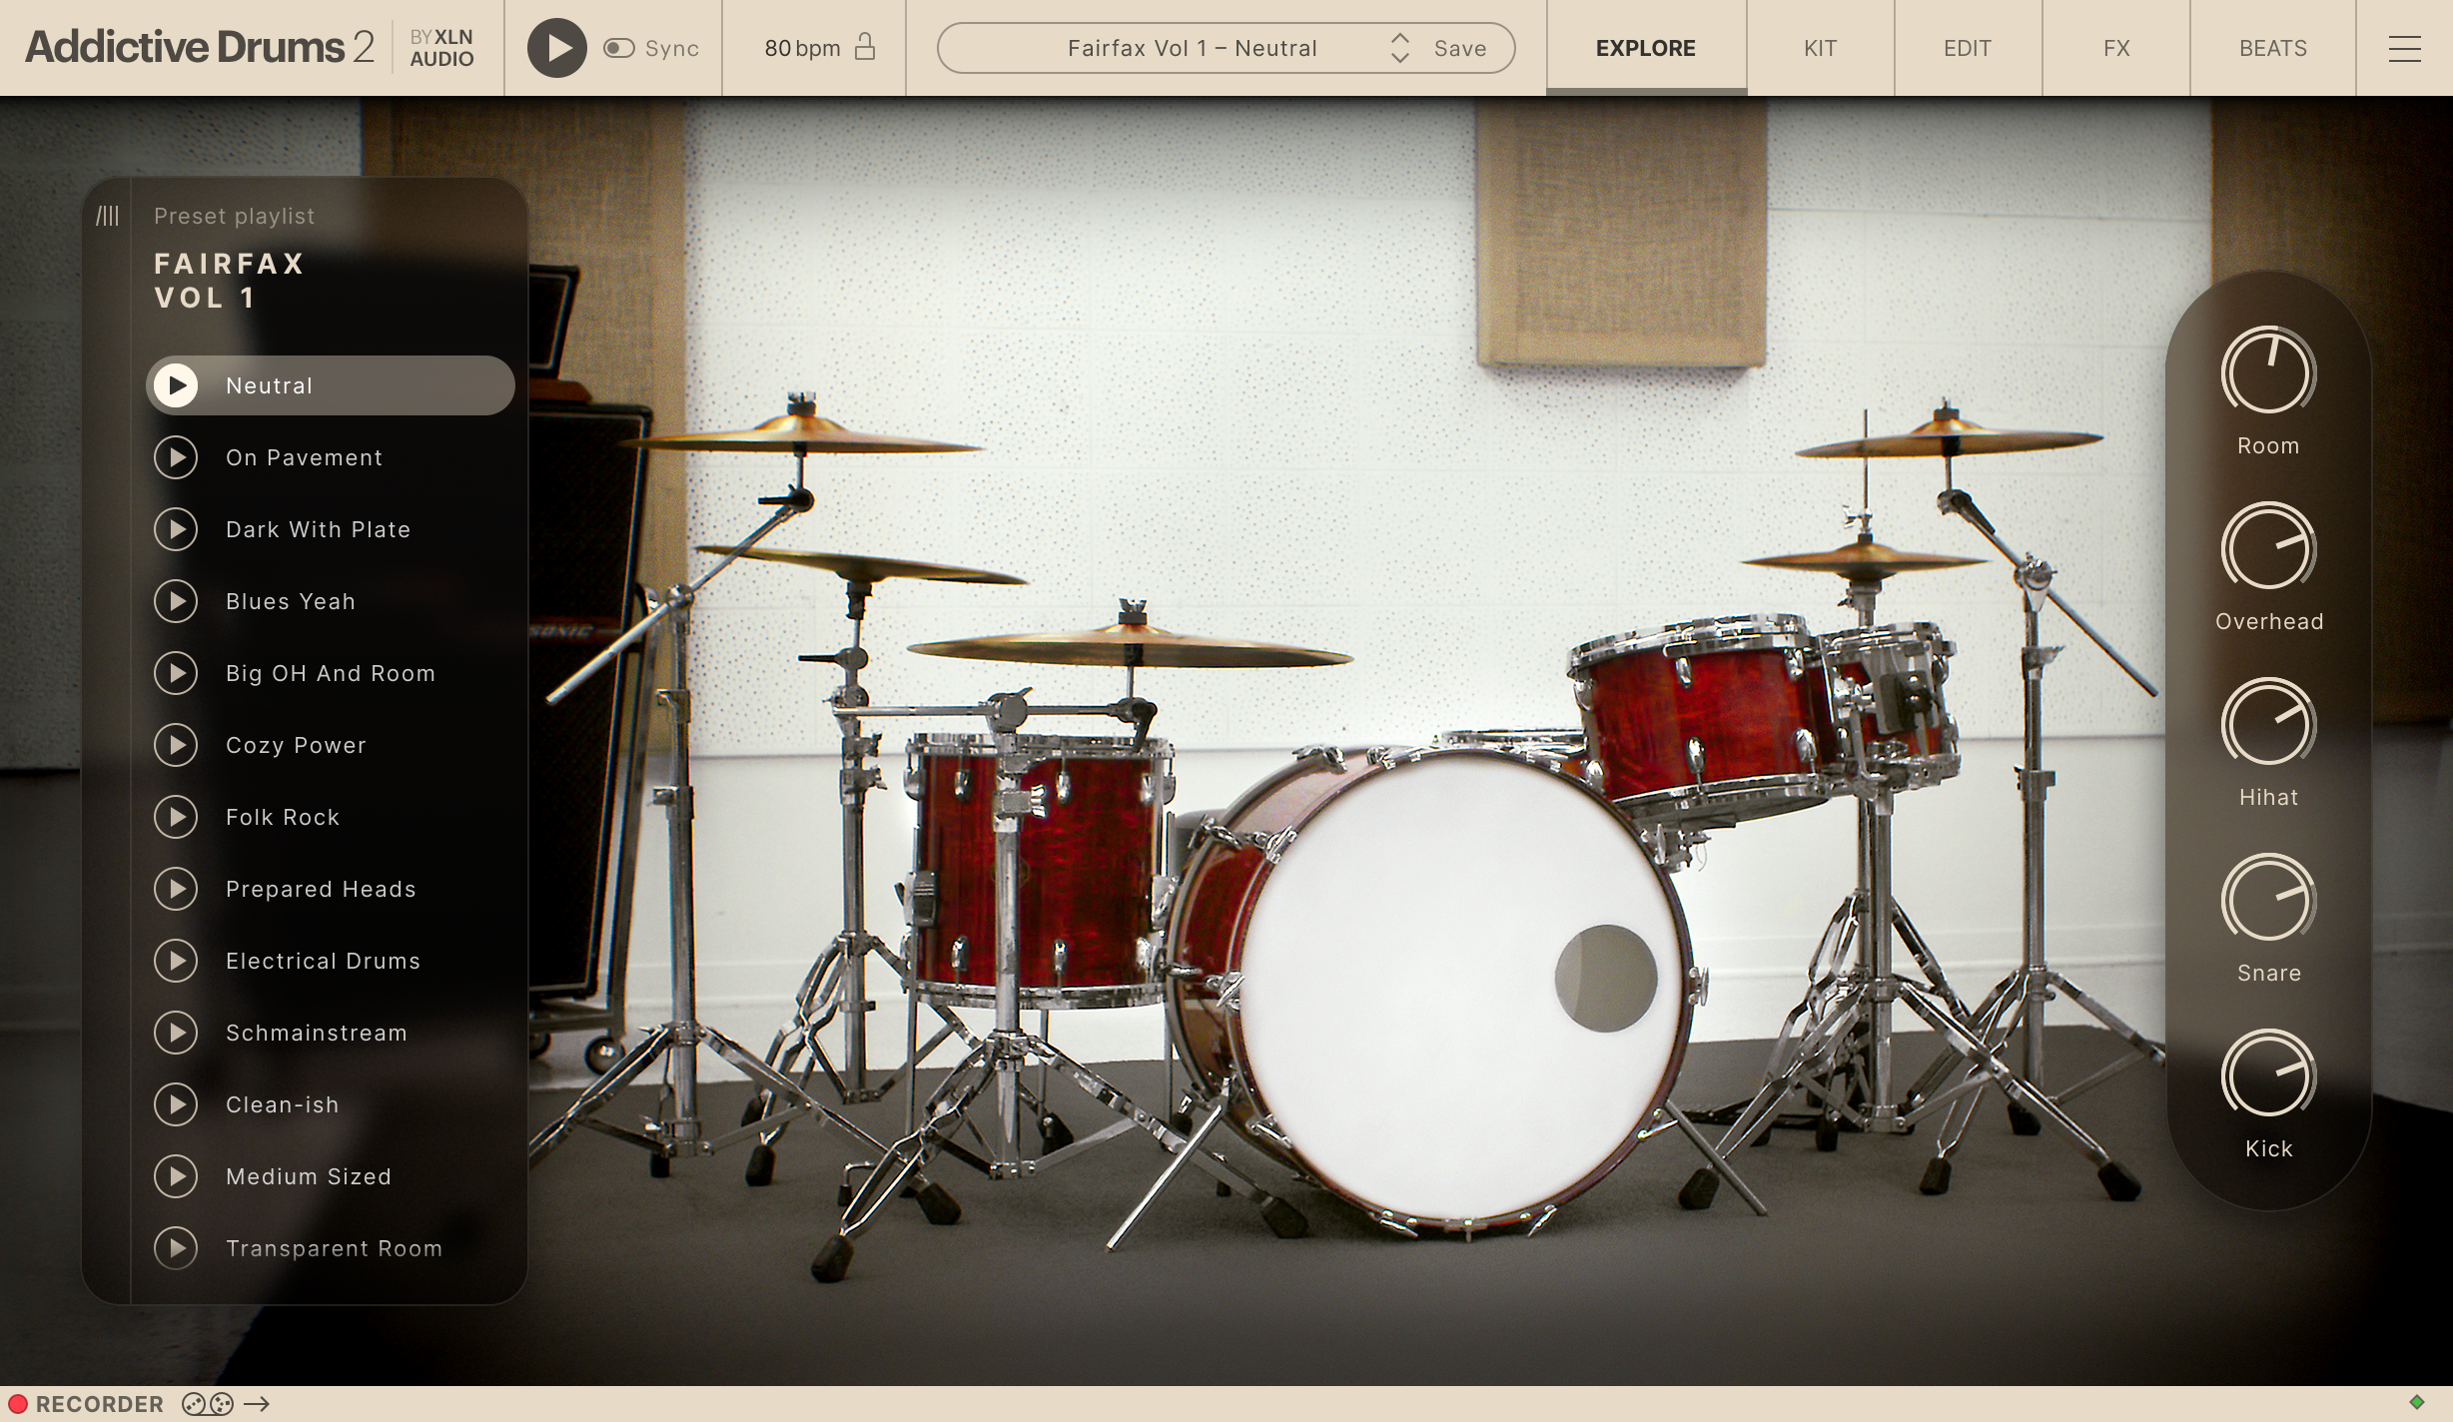
Task: Play the Schmainstream preset preview
Action: click(x=176, y=1033)
